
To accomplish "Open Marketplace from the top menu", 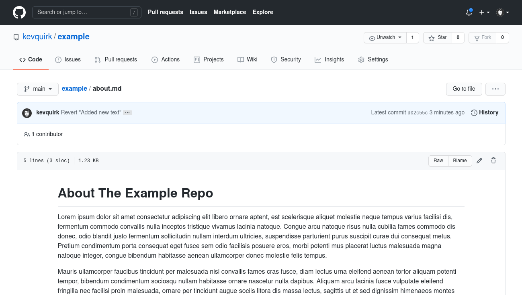I will coord(229,12).
